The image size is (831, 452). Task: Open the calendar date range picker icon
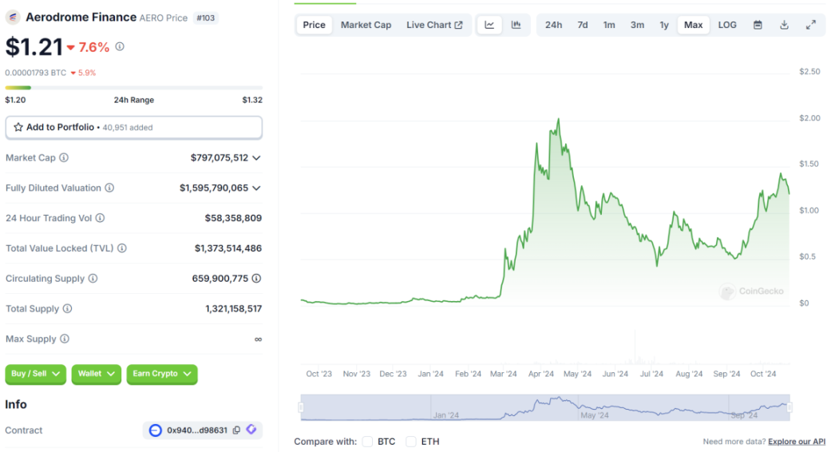click(758, 25)
